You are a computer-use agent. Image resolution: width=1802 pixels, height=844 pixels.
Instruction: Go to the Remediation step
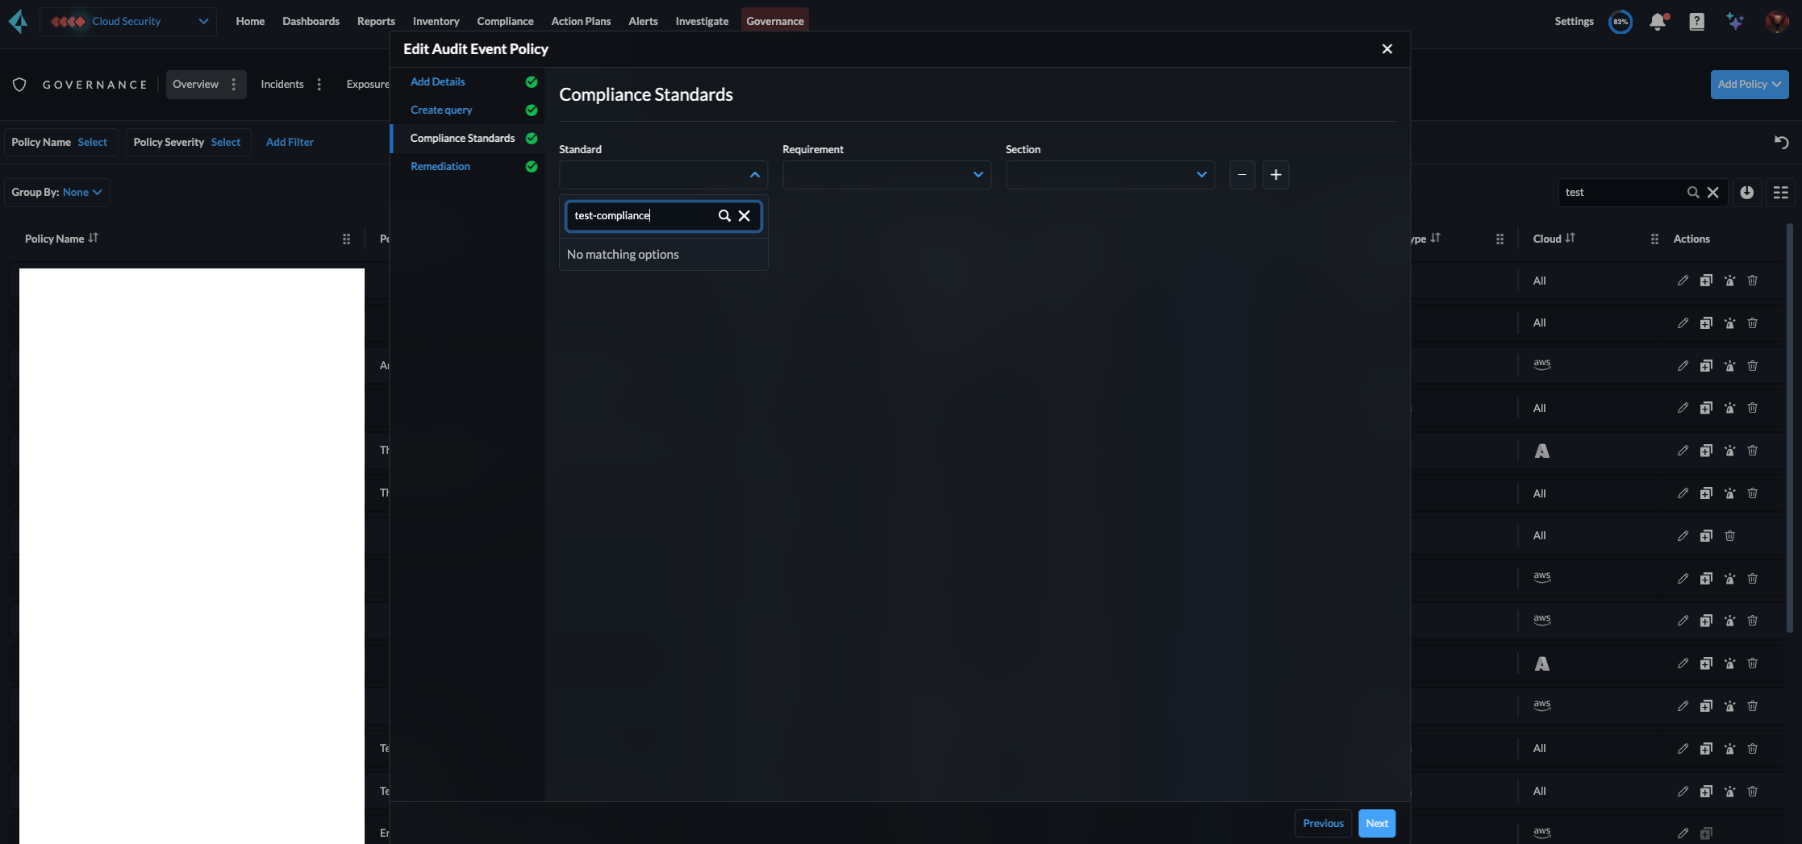pos(440,167)
